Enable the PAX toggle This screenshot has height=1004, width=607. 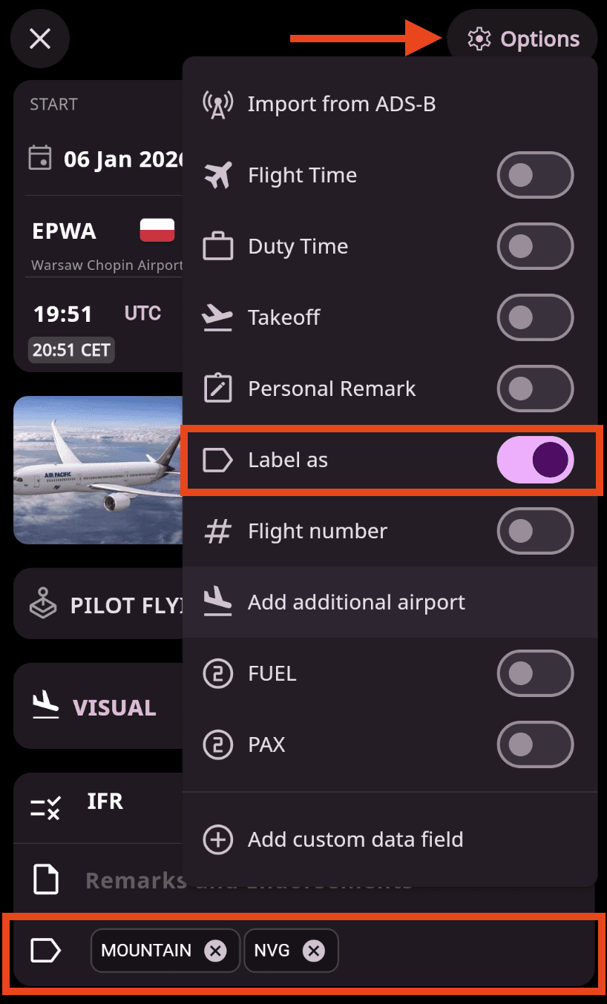pos(535,744)
